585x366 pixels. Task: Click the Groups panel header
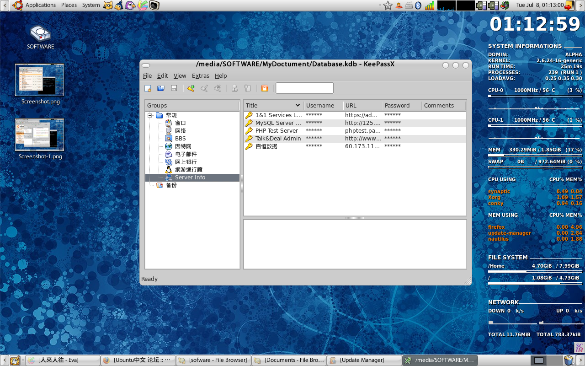[192, 106]
